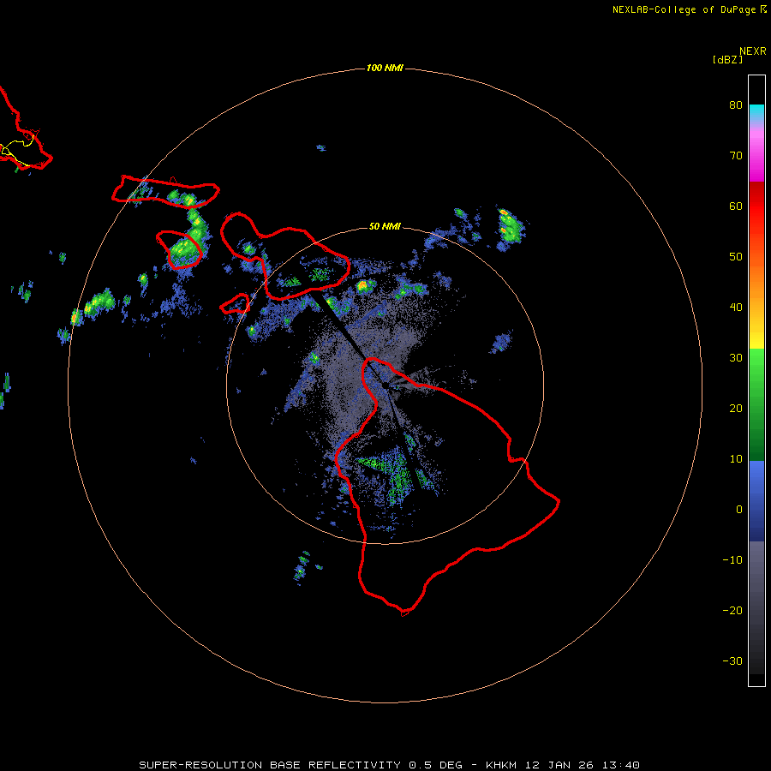Click the -20 value on the dBZ scale
The width and height of the screenshot is (771, 771).
[732, 610]
